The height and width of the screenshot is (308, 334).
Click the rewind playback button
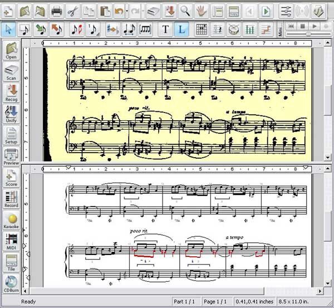[291, 26]
